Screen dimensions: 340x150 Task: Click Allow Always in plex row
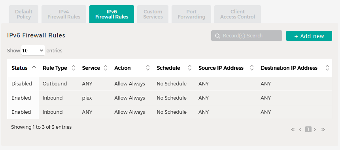click(x=130, y=98)
